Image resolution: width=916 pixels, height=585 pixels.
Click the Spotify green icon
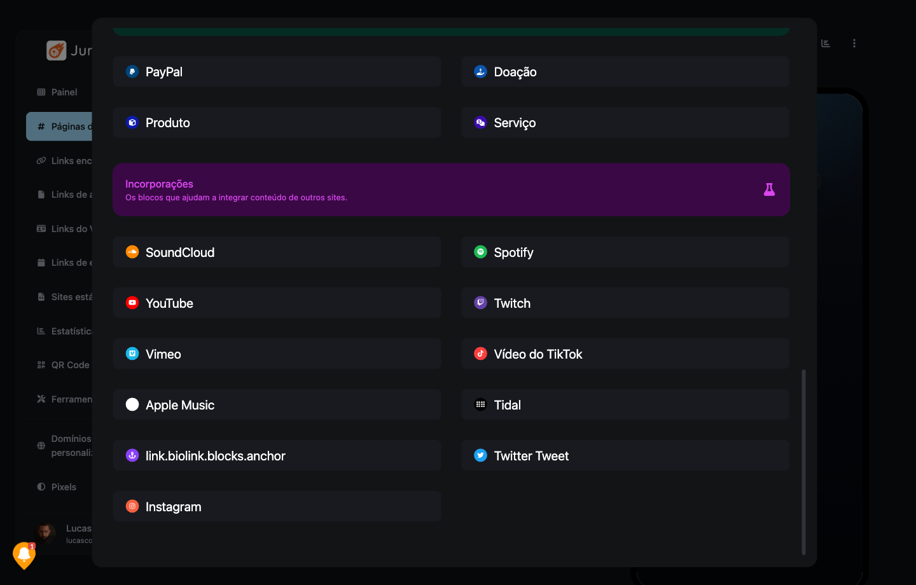[481, 252]
